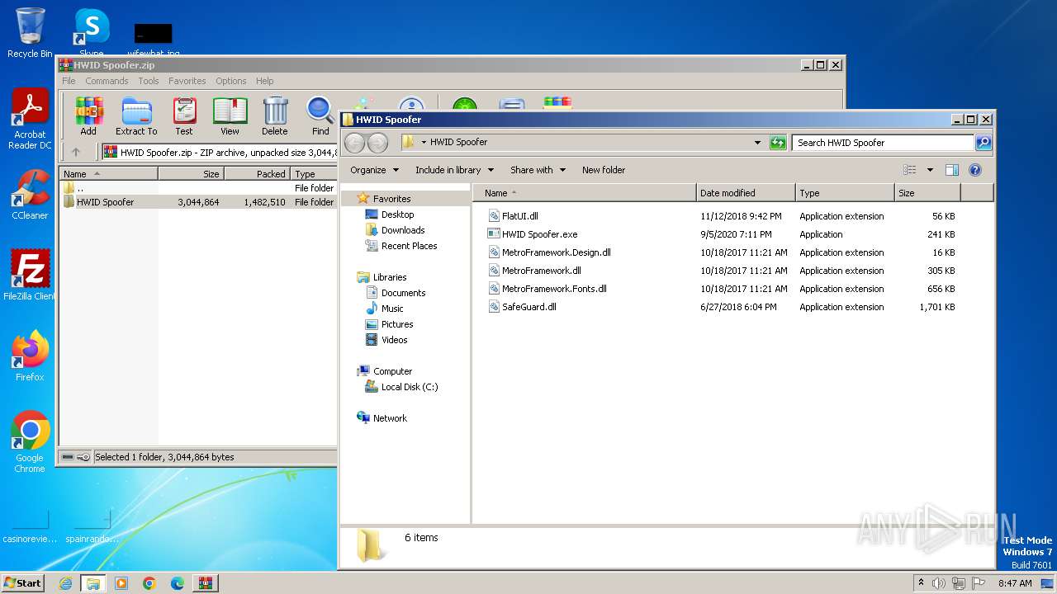This screenshot has height=594, width=1057.
Task: Open the Help menu in WinRAR
Action: [264, 81]
